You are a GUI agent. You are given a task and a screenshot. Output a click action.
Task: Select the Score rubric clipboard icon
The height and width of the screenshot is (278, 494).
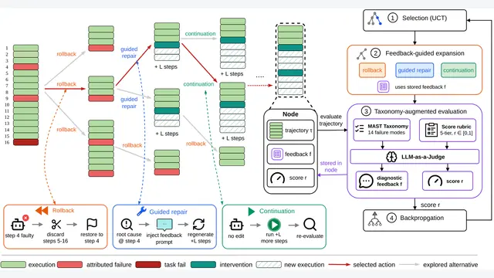[431, 130]
